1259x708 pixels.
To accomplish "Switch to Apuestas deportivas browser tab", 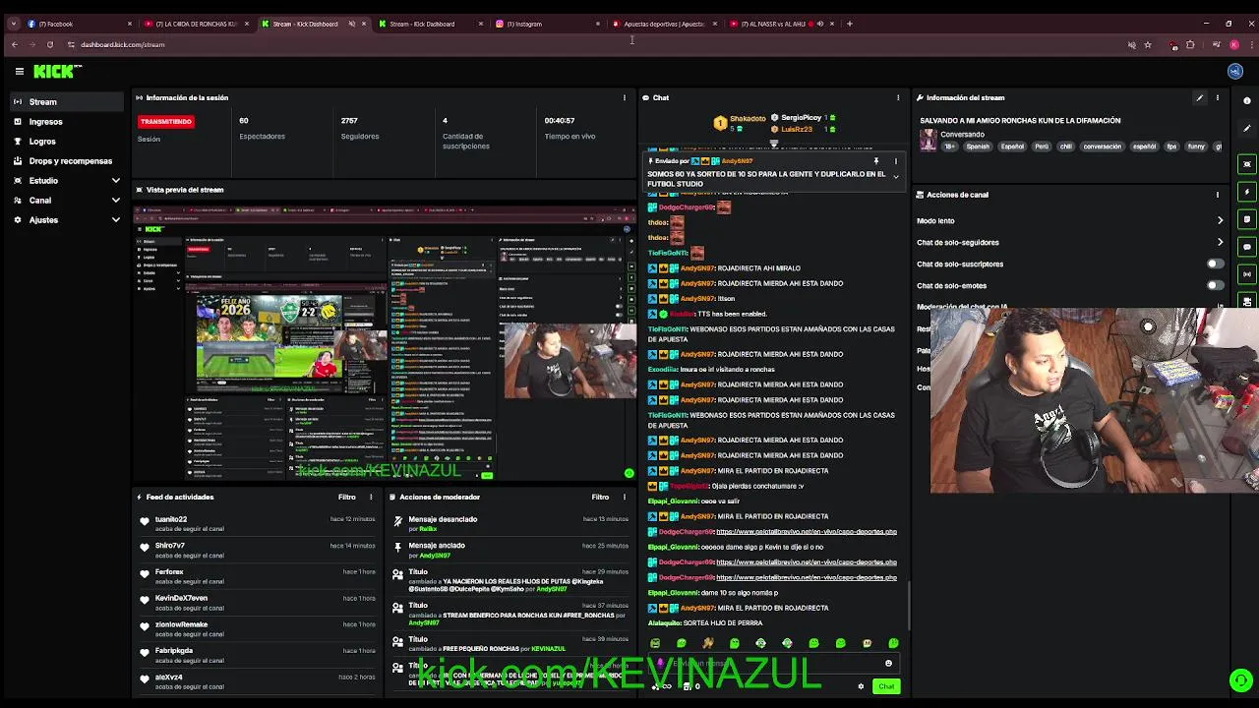I will pos(665,24).
